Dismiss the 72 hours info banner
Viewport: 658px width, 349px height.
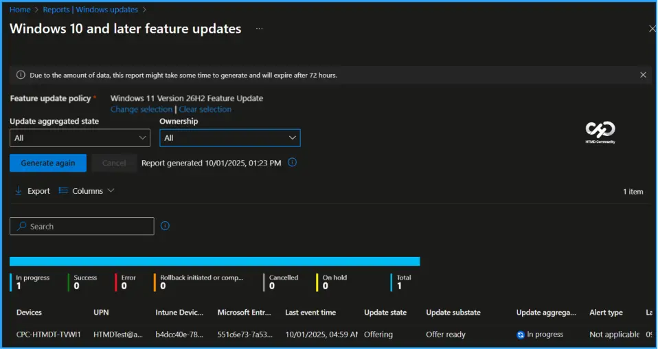click(643, 75)
